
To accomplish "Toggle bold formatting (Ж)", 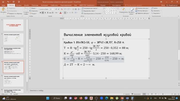I will 40,13.
